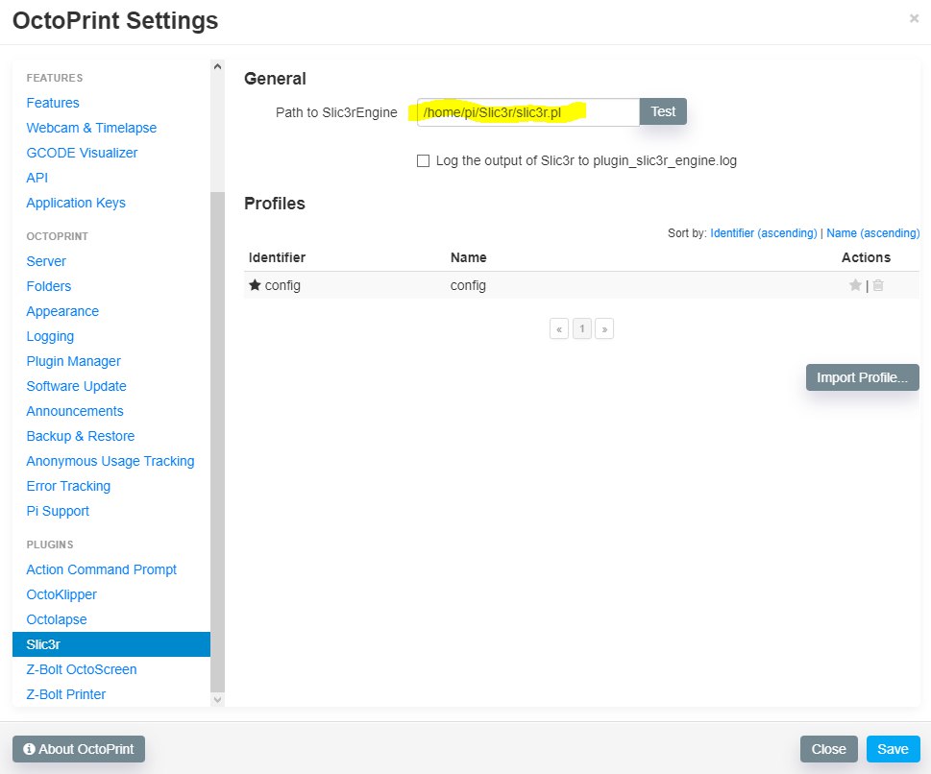The image size is (931, 774).
Task: Enable logging Slic3r output checkbox
Action: pos(423,161)
